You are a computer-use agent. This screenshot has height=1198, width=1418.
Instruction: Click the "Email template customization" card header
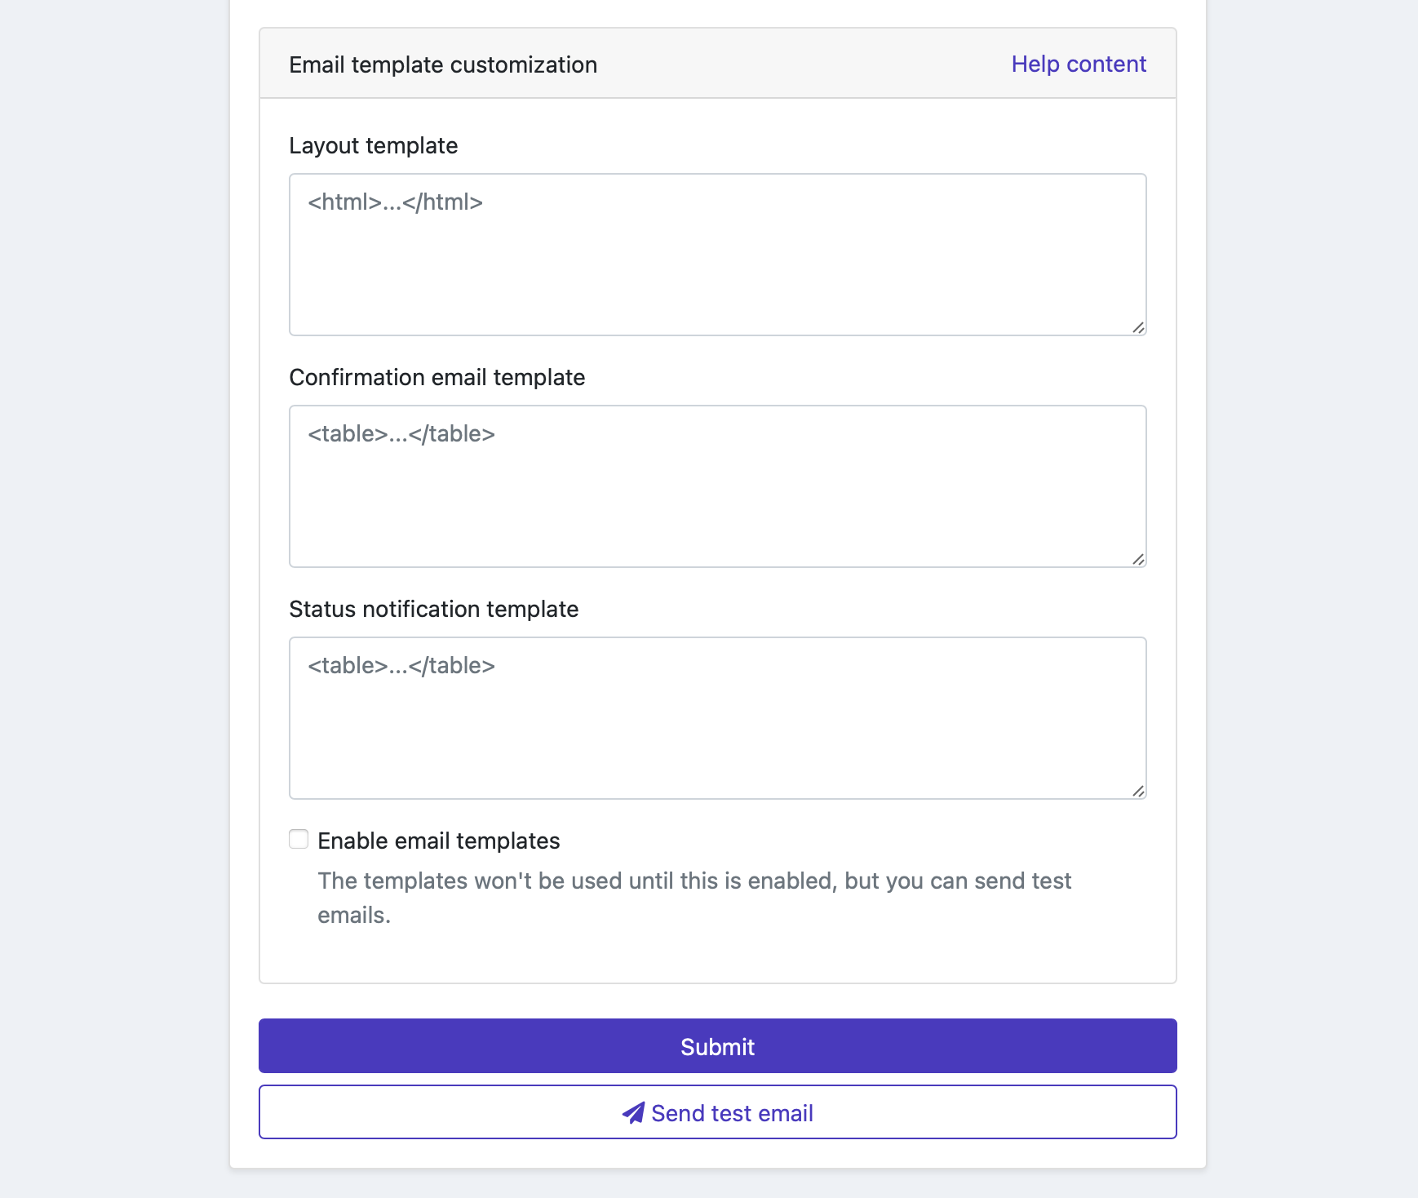coord(443,64)
